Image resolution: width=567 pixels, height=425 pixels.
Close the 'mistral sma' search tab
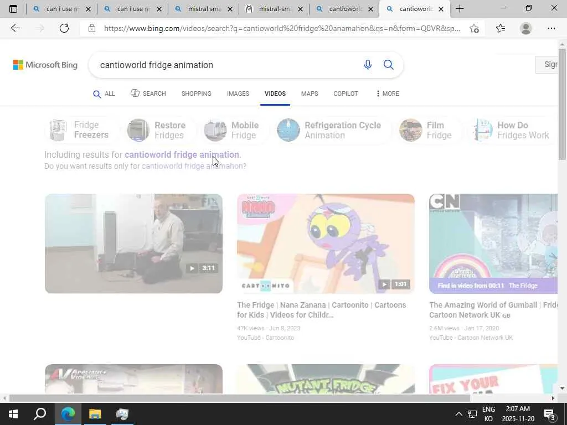click(x=230, y=9)
